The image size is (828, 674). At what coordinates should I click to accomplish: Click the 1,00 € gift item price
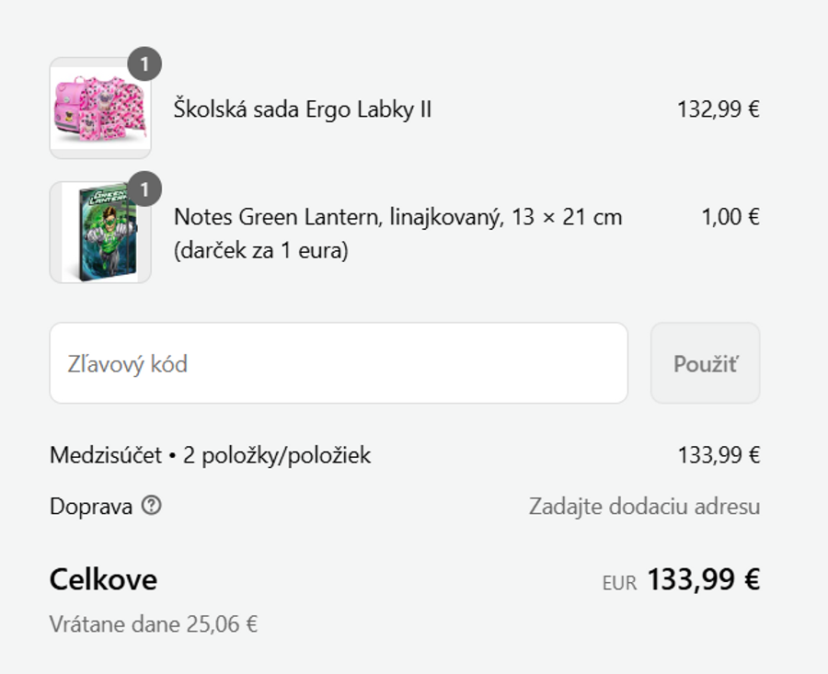[730, 217]
